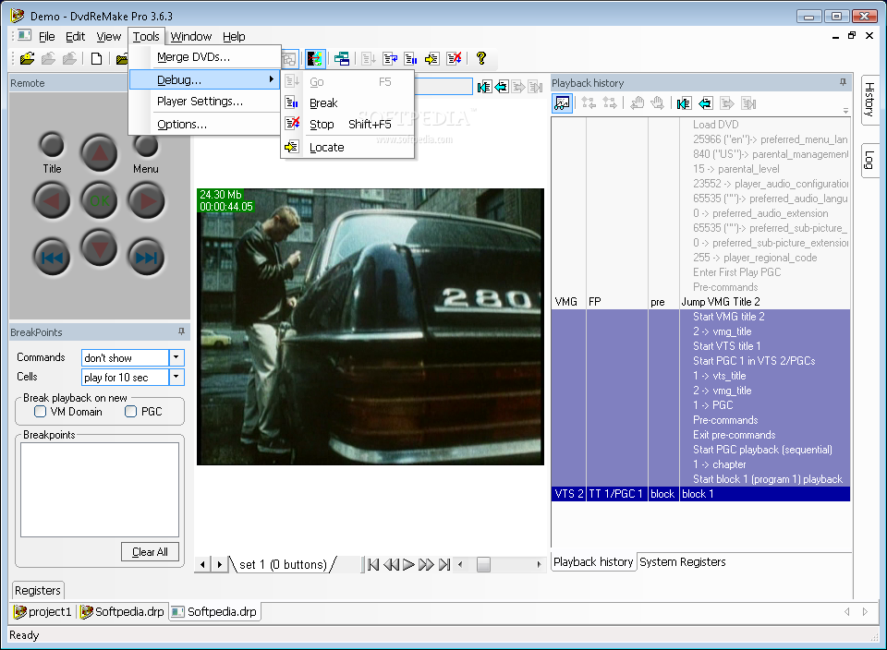887x650 pixels.
Task: Choose Merge DVDs from the Tools menu
Action: 193,57
